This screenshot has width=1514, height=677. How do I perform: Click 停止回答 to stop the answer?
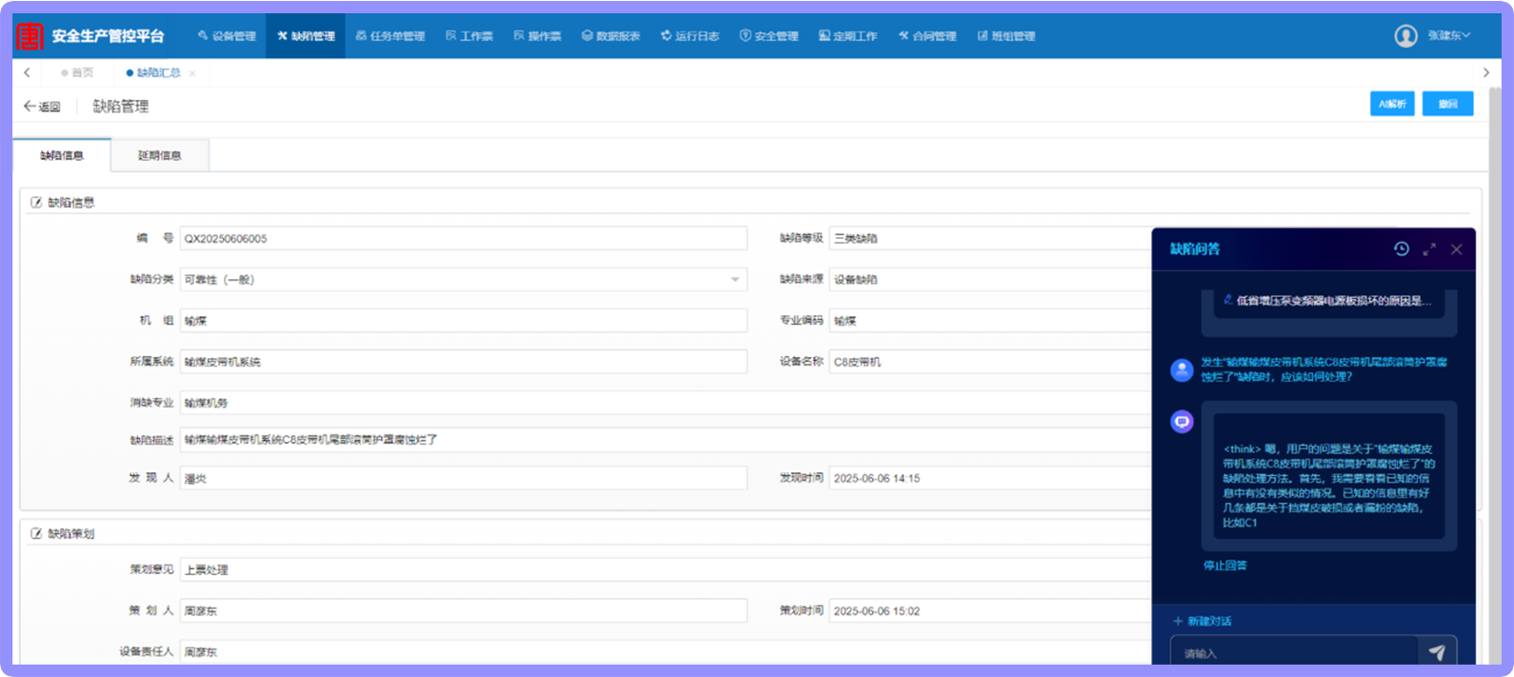point(1225,566)
